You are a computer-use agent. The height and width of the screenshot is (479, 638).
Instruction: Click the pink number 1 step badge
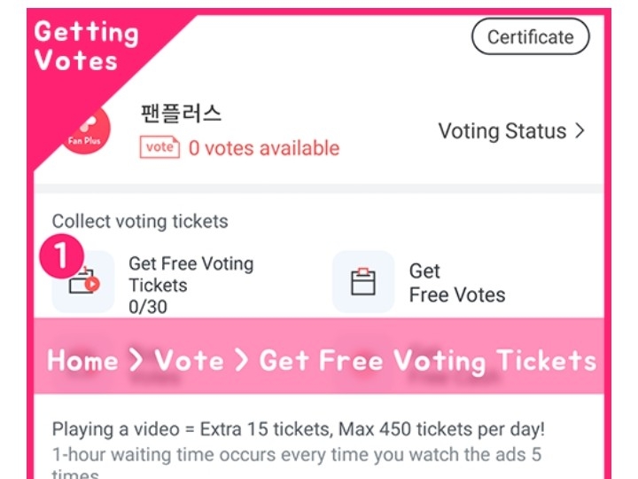coord(61,255)
